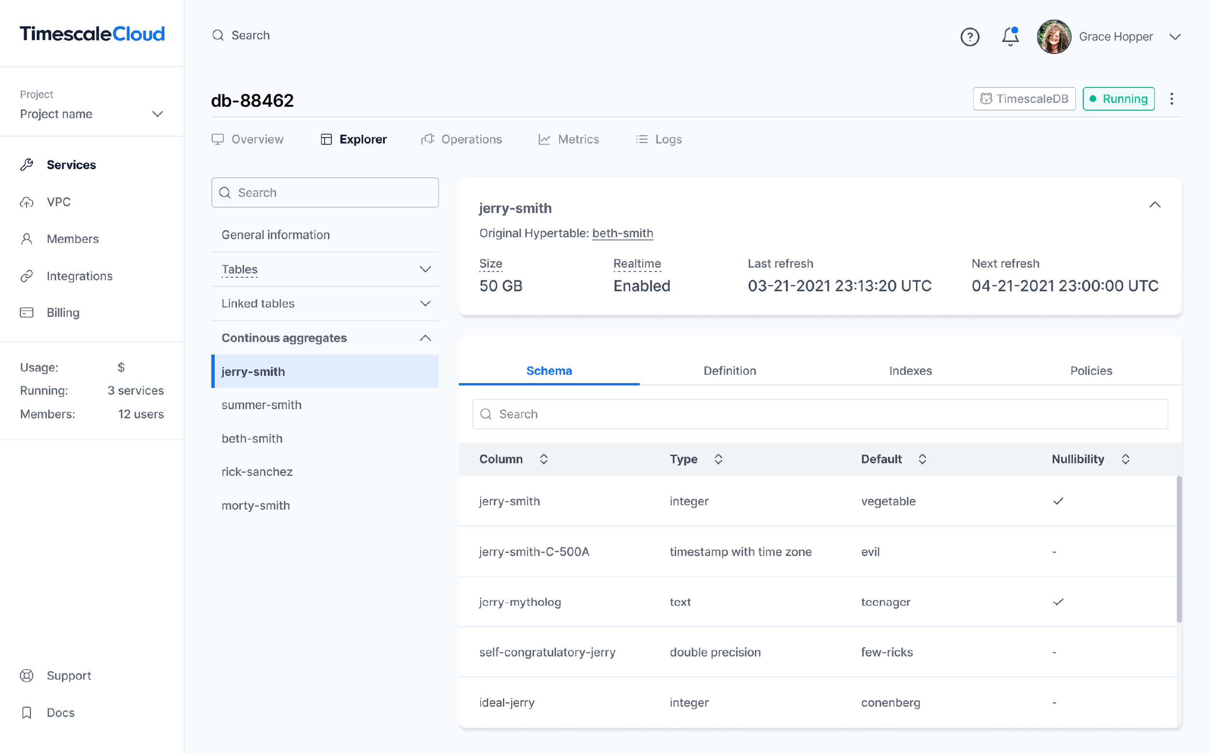Open the beth-smith hypertable link
The width and height of the screenshot is (1209, 755).
coord(622,233)
